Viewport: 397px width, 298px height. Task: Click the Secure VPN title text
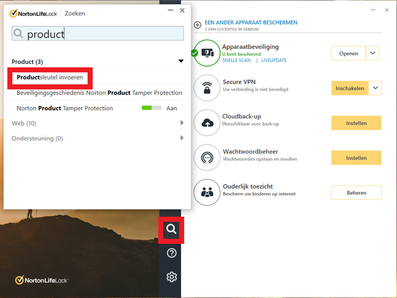(239, 82)
